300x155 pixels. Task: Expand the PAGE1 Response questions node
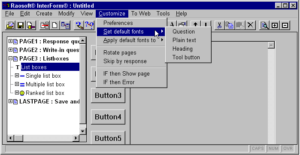pyautogui.click(x=10, y=41)
